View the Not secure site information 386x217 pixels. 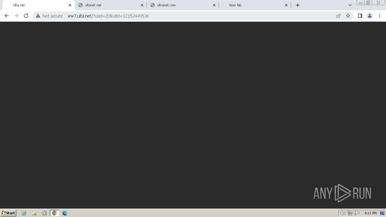(x=49, y=16)
